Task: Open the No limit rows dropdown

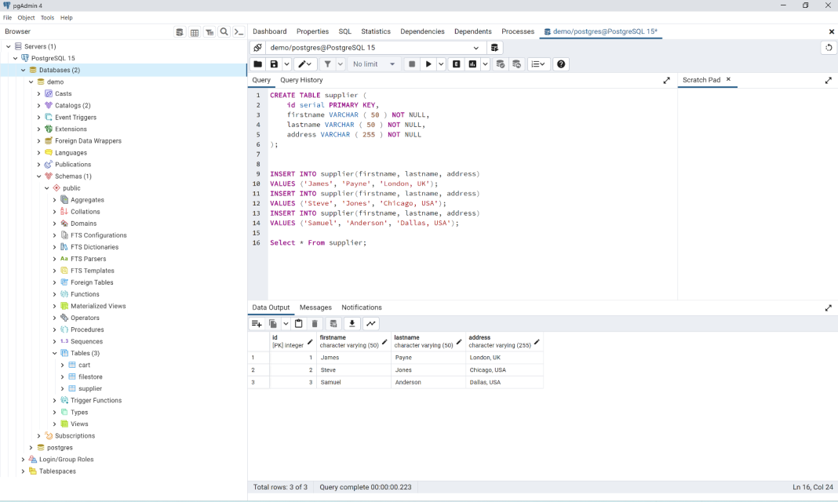Action: 374,64
